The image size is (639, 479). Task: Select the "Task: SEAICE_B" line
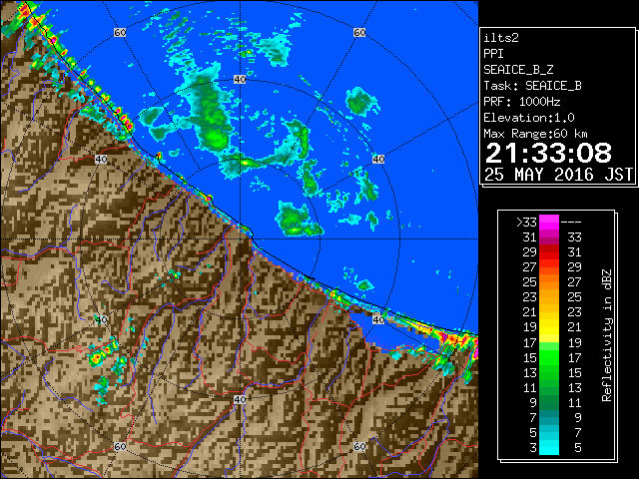coord(532,86)
